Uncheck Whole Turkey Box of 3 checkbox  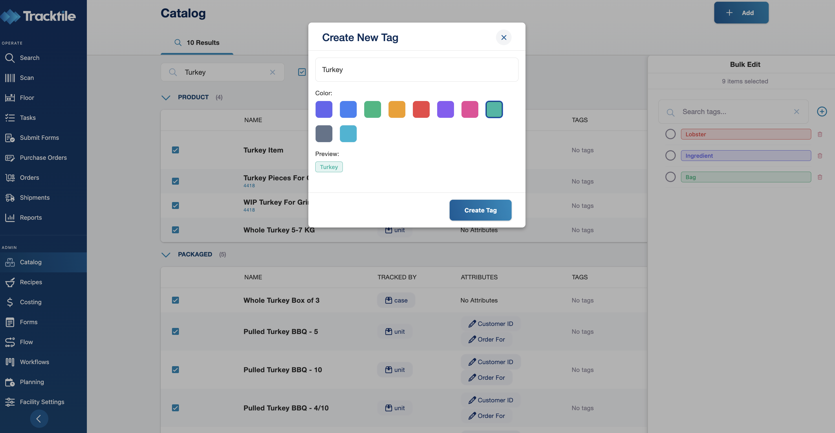[175, 300]
